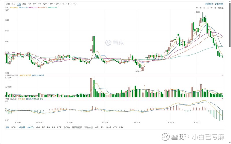Click the 成交量 20.86万手 volume label
Image resolution: width=231 pixels, height=144 pixels.
point(11,75)
